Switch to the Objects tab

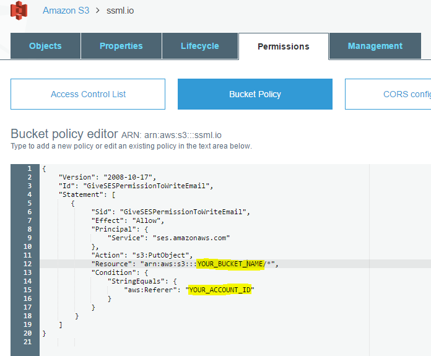tap(45, 46)
